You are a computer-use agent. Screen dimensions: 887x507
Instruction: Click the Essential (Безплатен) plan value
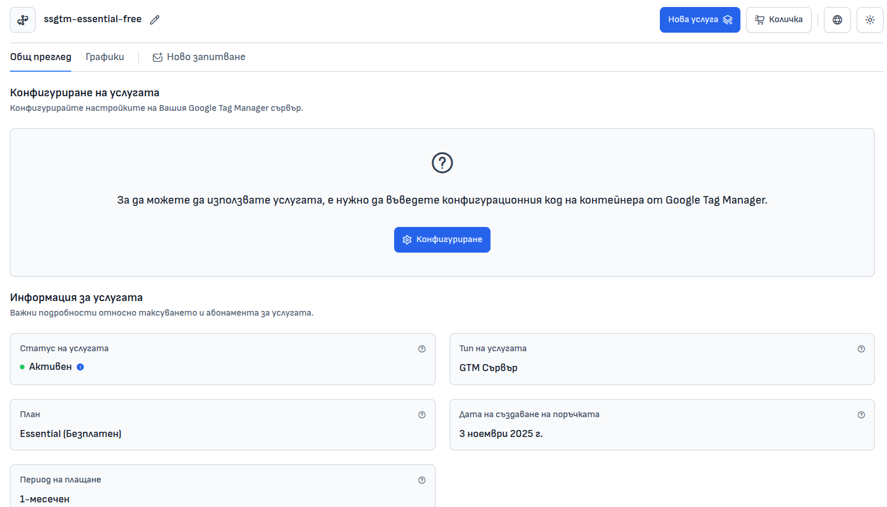click(x=71, y=433)
